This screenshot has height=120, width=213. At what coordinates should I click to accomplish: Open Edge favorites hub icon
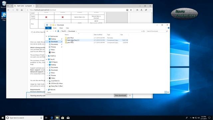(x=137, y=10)
